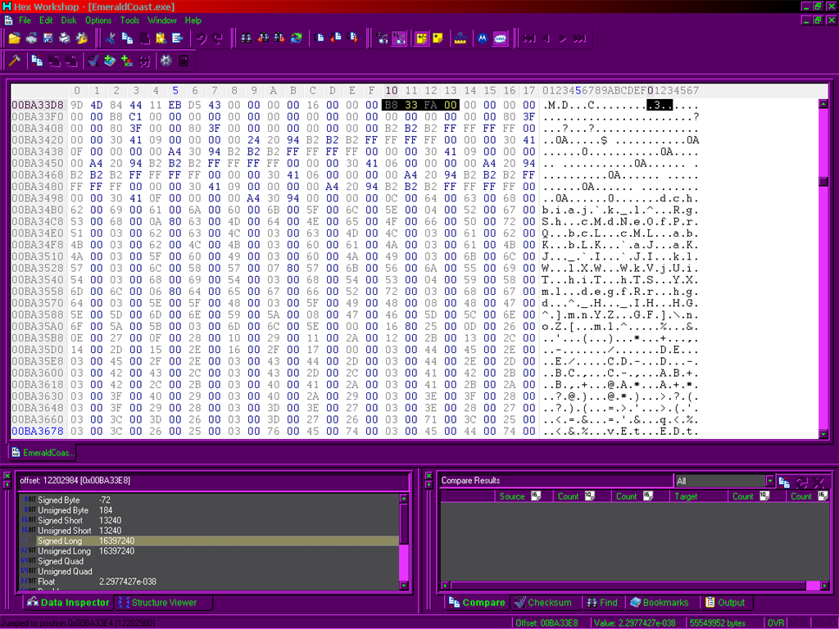Click the Open Drive (disk) icon
This screenshot has width=839, height=629.
click(32, 38)
